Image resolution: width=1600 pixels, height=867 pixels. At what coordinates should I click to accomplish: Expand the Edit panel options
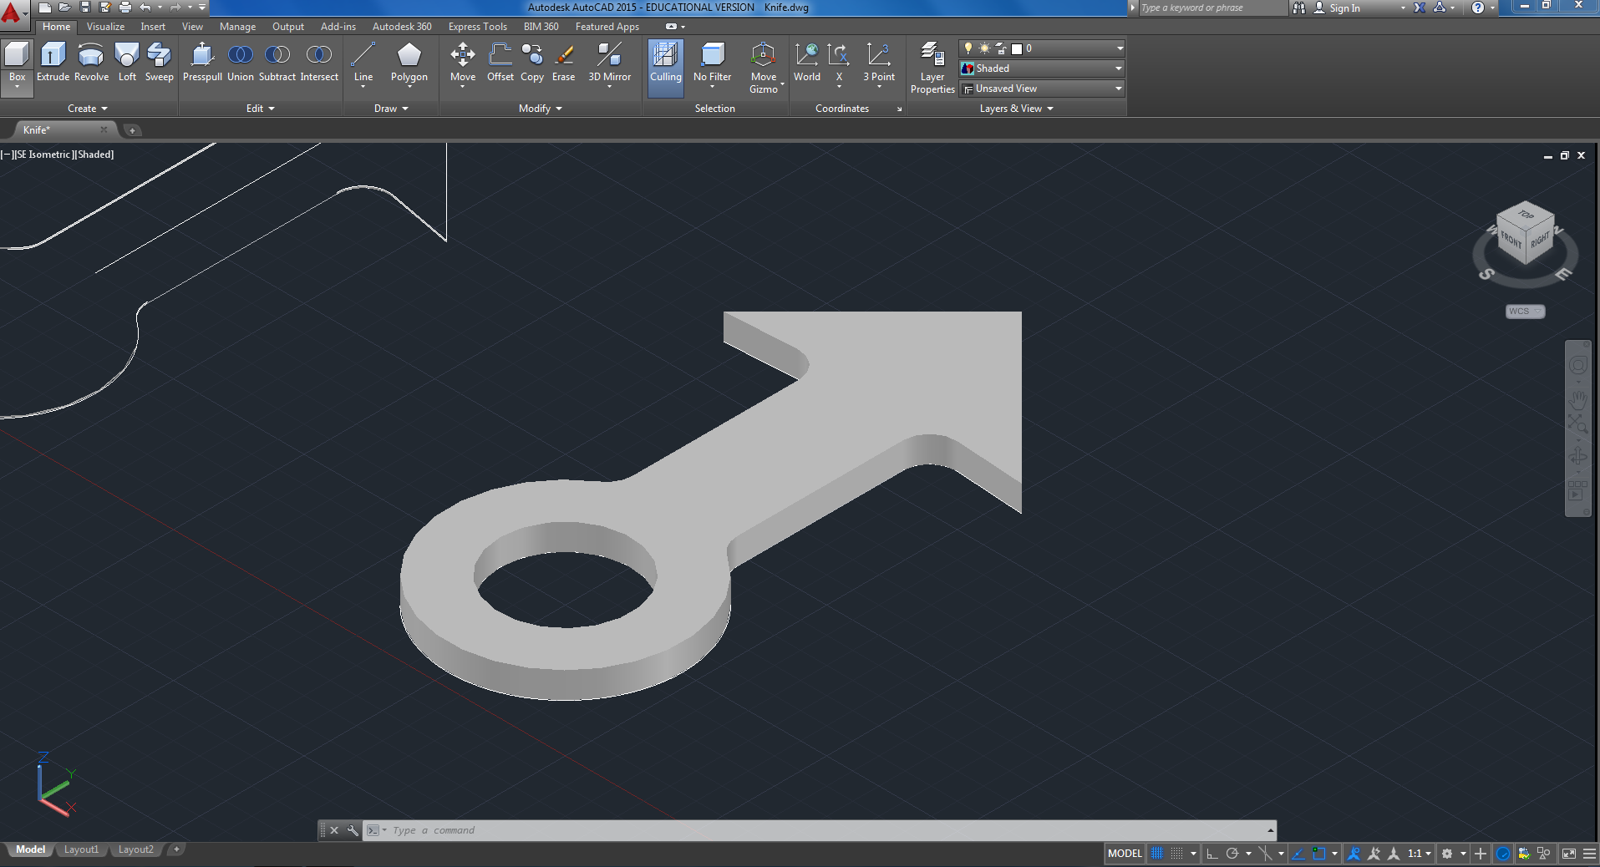(x=260, y=109)
